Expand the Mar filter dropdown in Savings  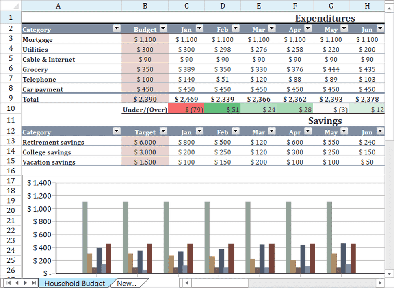(271, 131)
